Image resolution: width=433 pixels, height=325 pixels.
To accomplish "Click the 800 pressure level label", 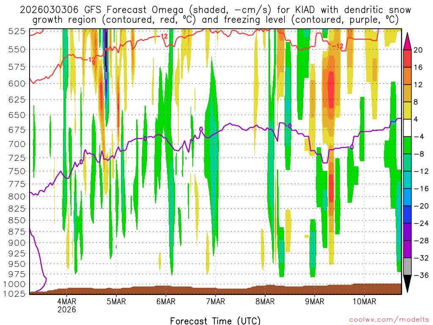I will (17, 197).
